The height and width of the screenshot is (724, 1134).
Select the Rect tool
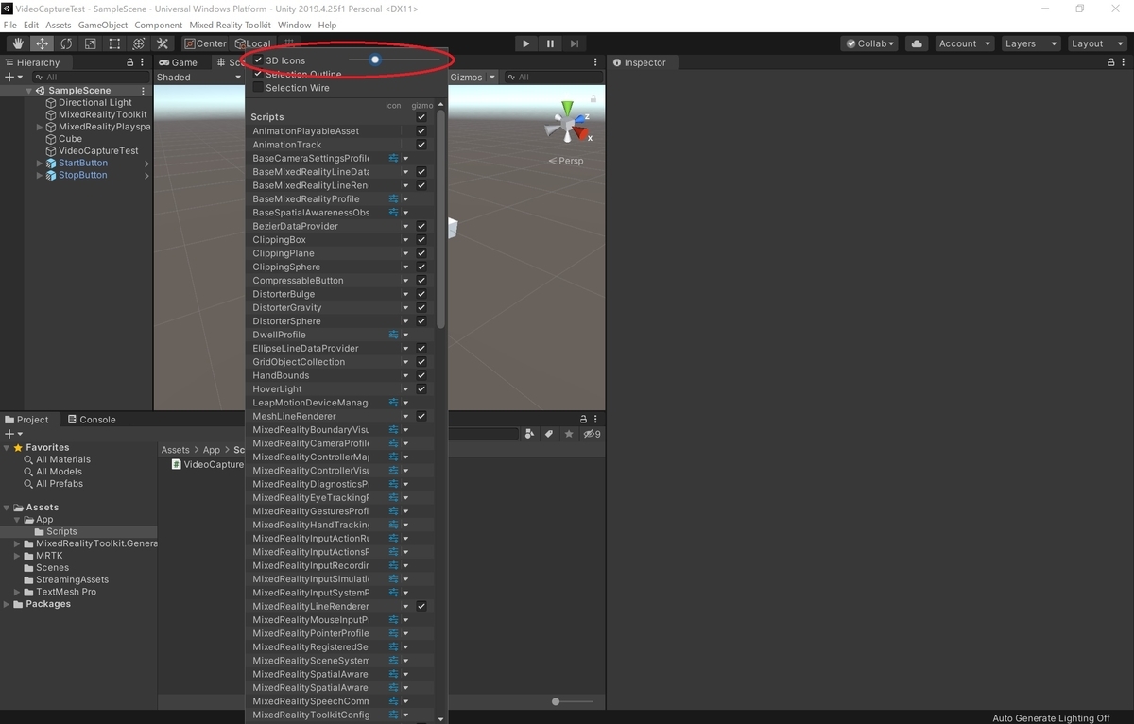114,43
